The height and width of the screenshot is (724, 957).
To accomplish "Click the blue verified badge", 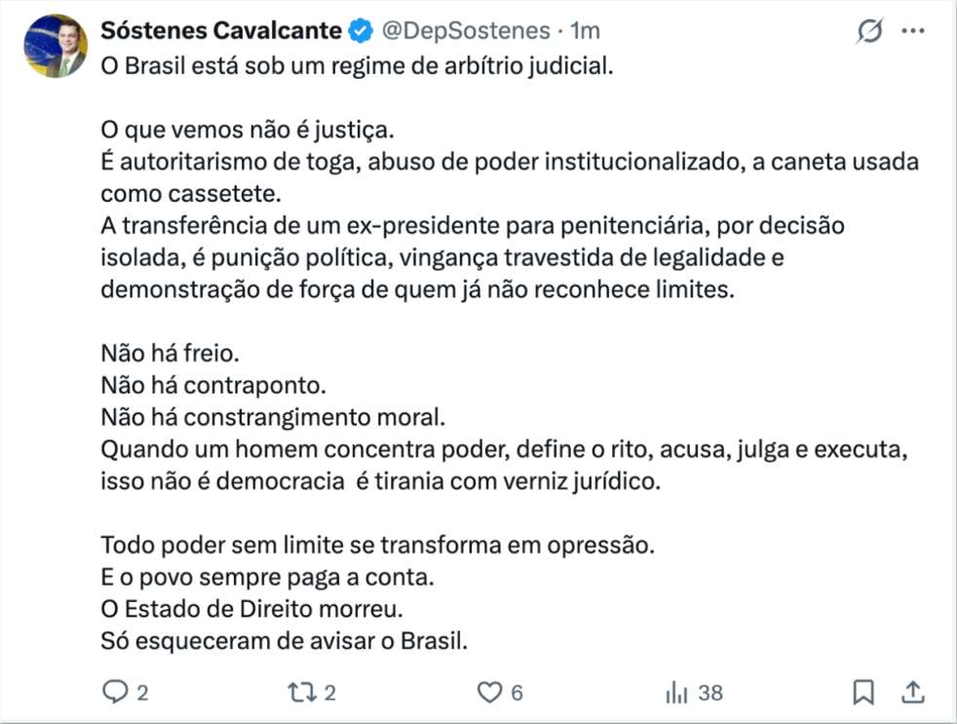I will click(361, 31).
